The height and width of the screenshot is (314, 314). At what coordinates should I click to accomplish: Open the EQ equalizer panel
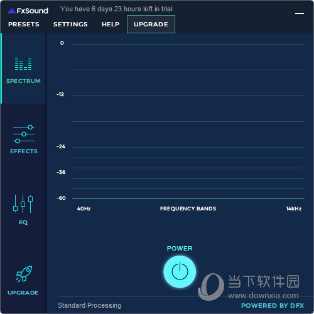[x=23, y=210]
